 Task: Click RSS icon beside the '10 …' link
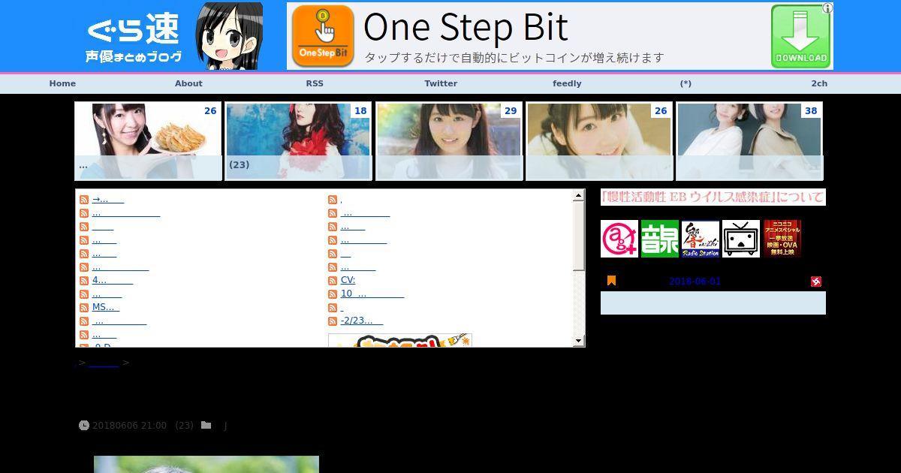coord(333,294)
